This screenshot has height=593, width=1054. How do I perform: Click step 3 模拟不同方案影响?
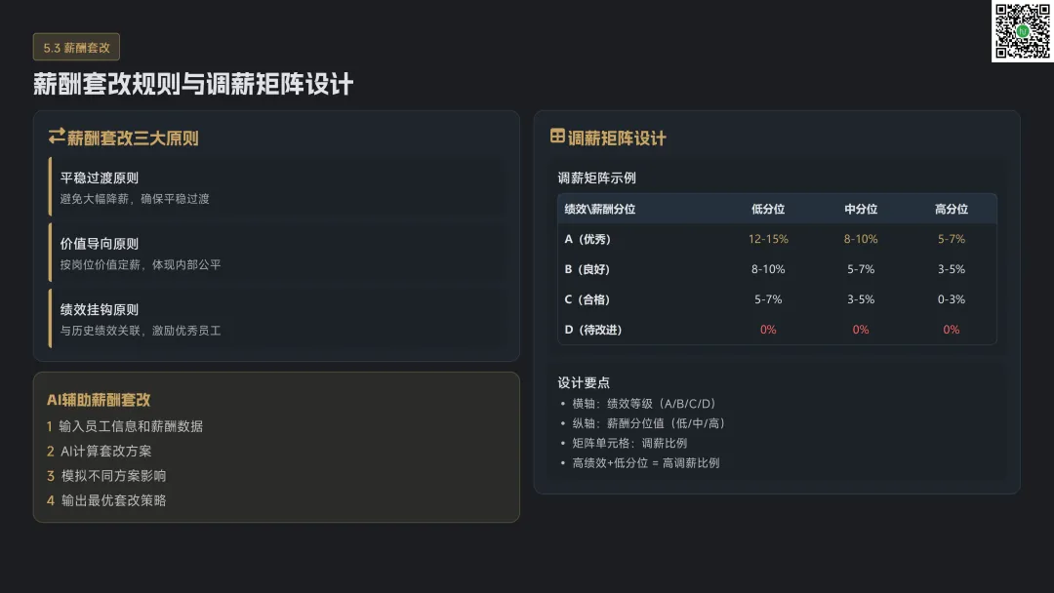(106, 476)
